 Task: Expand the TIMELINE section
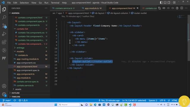29,97
